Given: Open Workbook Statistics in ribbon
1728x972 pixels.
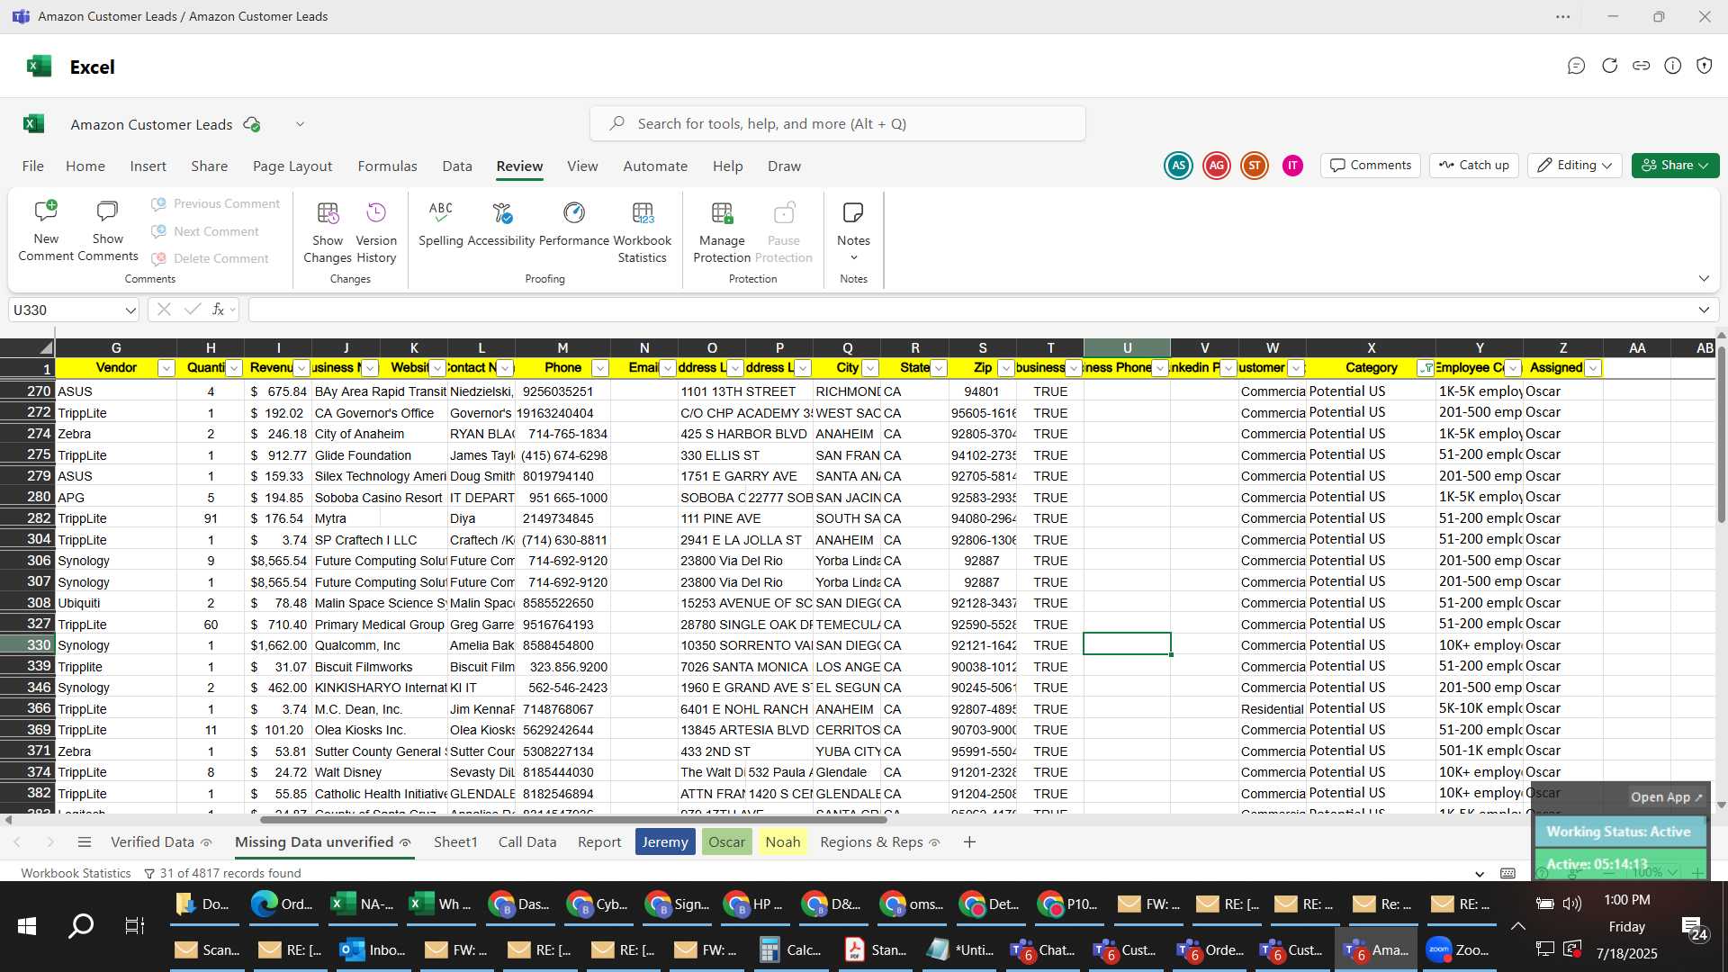Looking at the screenshot, I should [x=643, y=231].
